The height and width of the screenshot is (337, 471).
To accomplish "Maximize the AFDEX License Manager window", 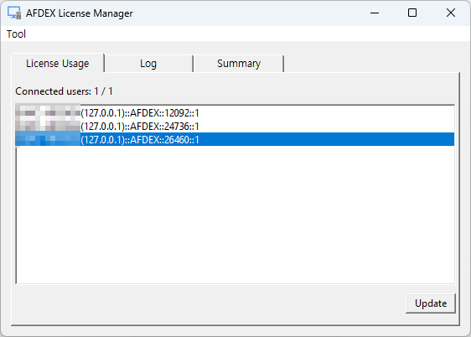I will point(412,13).
